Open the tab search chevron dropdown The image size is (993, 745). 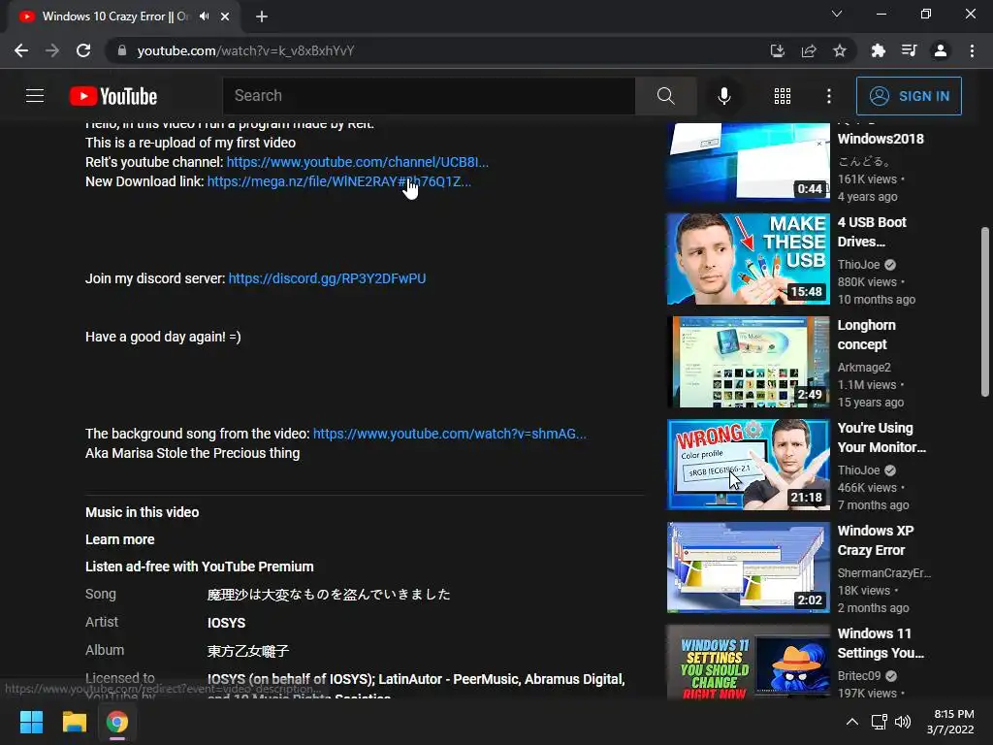click(837, 14)
